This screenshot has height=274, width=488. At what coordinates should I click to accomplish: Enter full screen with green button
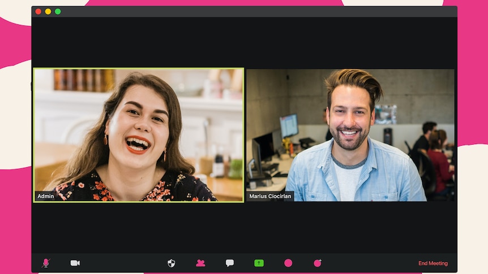(x=58, y=11)
